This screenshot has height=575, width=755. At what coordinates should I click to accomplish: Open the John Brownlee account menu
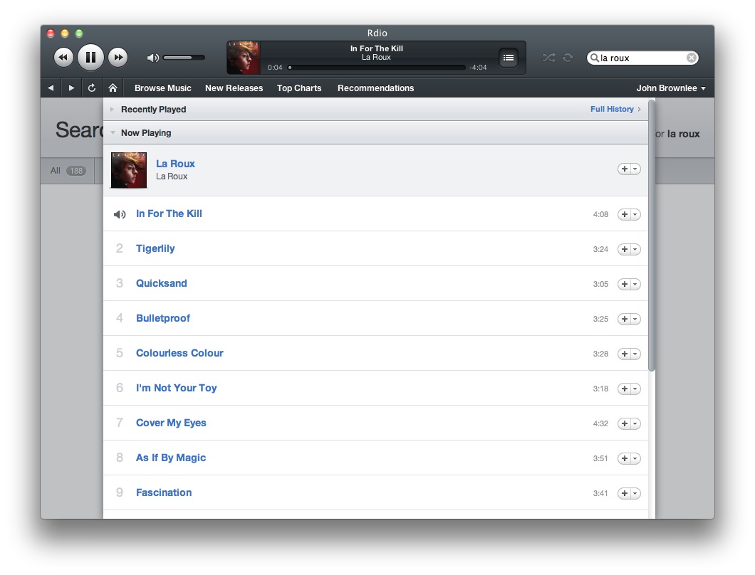[x=671, y=88]
